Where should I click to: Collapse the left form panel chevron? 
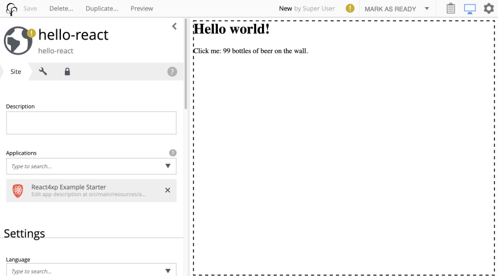tap(174, 26)
